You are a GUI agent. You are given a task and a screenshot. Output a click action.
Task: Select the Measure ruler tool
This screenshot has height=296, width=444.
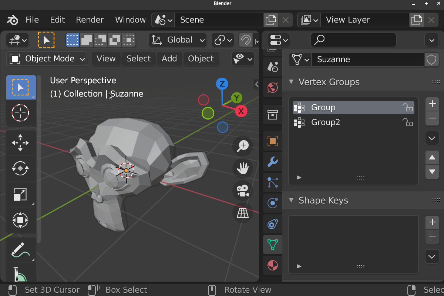21,274
